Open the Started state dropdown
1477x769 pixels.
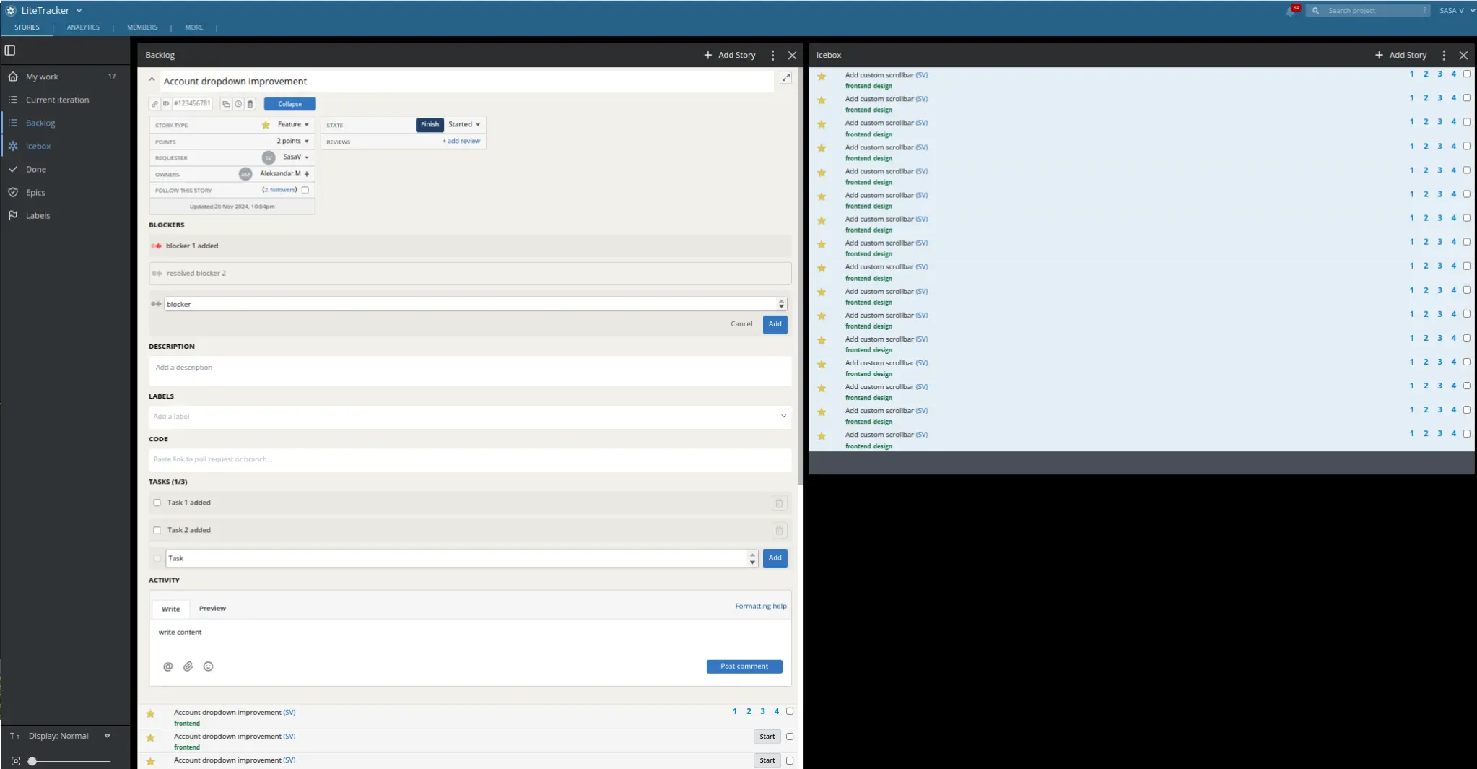click(x=464, y=125)
